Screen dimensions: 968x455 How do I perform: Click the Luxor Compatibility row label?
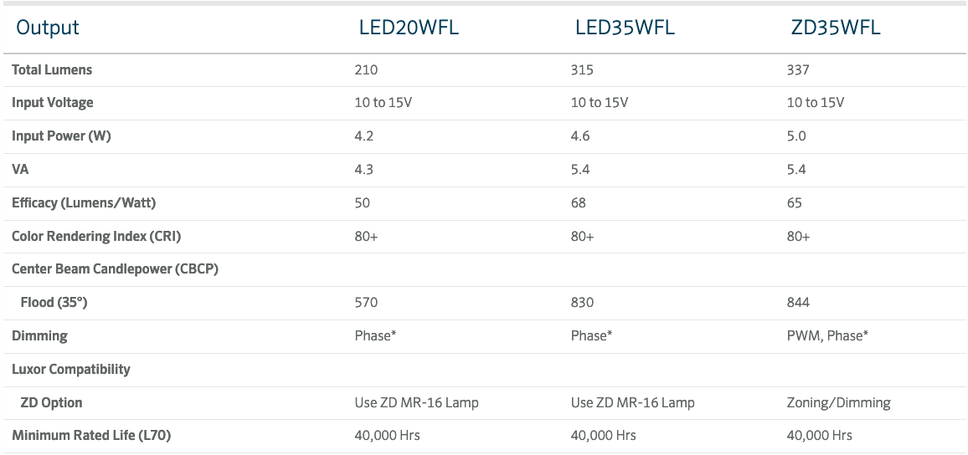71,370
